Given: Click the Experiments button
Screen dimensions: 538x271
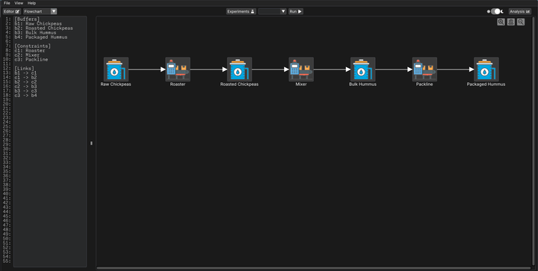Looking at the screenshot, I should click(x=241, y=11).
